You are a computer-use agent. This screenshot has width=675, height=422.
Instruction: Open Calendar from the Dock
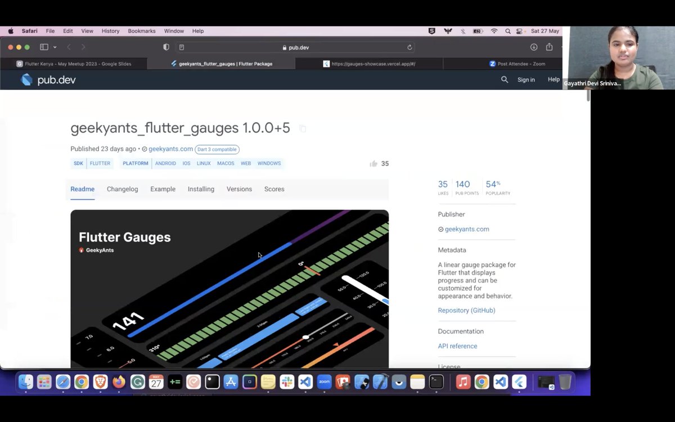click(x=156, y=382)
